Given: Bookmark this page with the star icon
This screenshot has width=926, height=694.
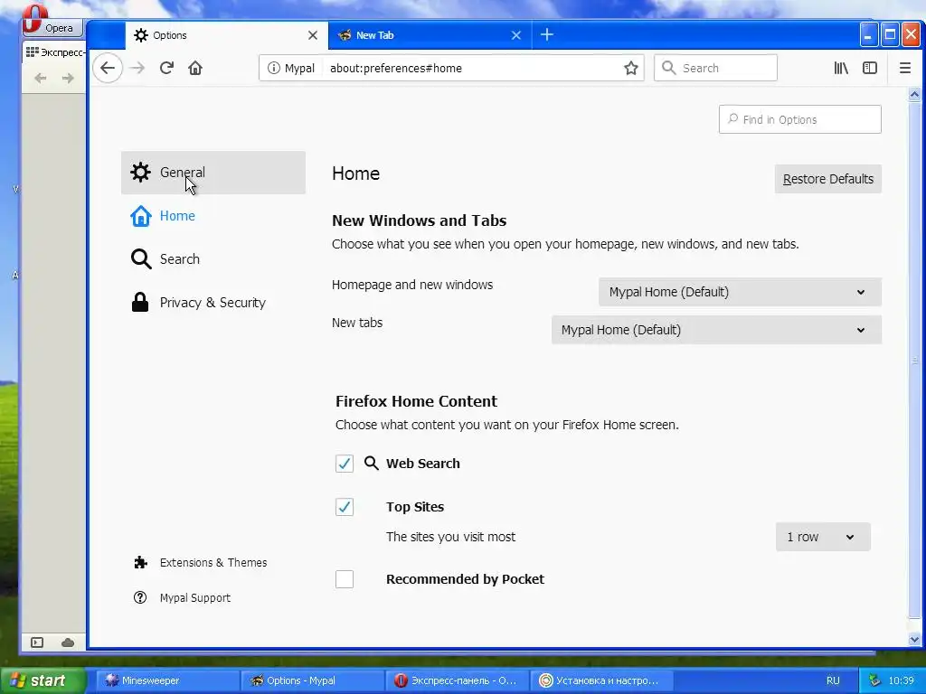Looking at the screenshot, I should pos(630,68).
